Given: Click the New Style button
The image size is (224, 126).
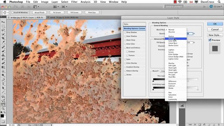Looking at the screenshot, I should [x=215, y=35].
